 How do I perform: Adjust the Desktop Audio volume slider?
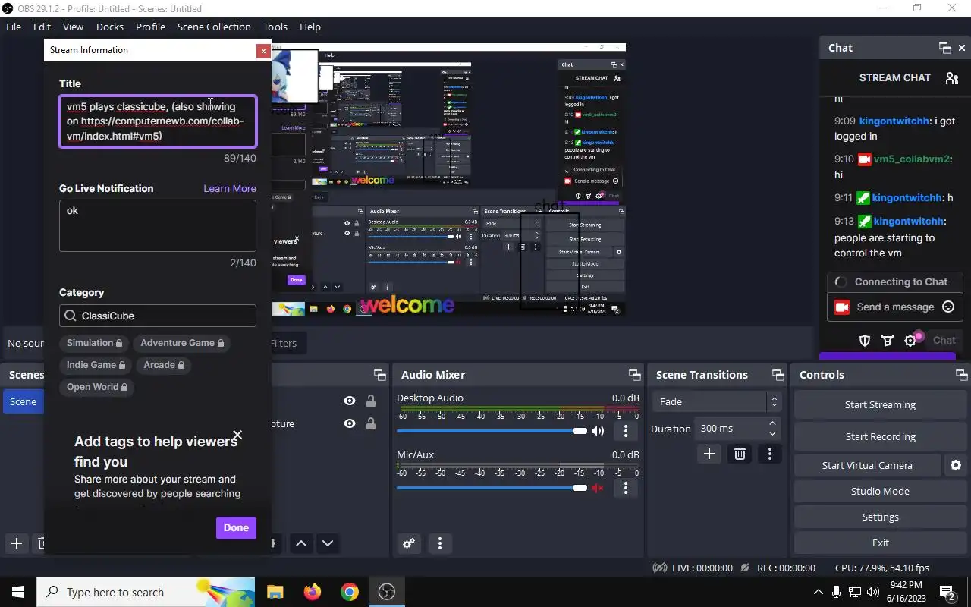(x=492, y=431)
